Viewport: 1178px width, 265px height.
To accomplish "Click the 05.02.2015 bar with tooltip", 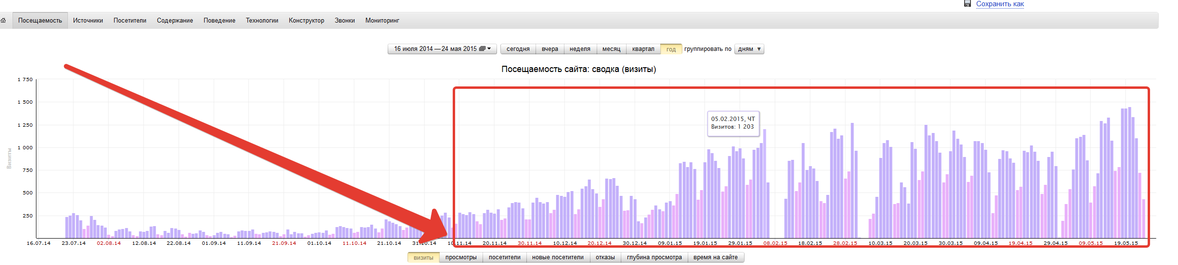I will coord(764,183).
